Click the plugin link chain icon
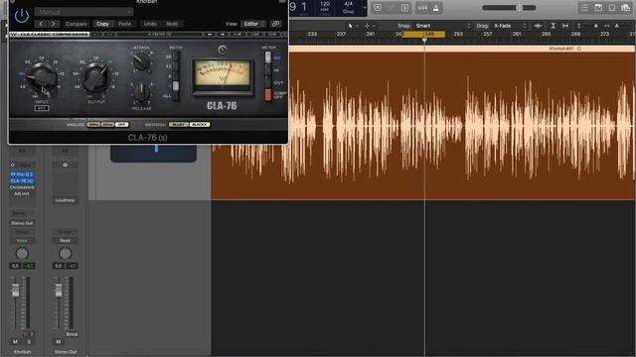636x357 pixels. 275,24
